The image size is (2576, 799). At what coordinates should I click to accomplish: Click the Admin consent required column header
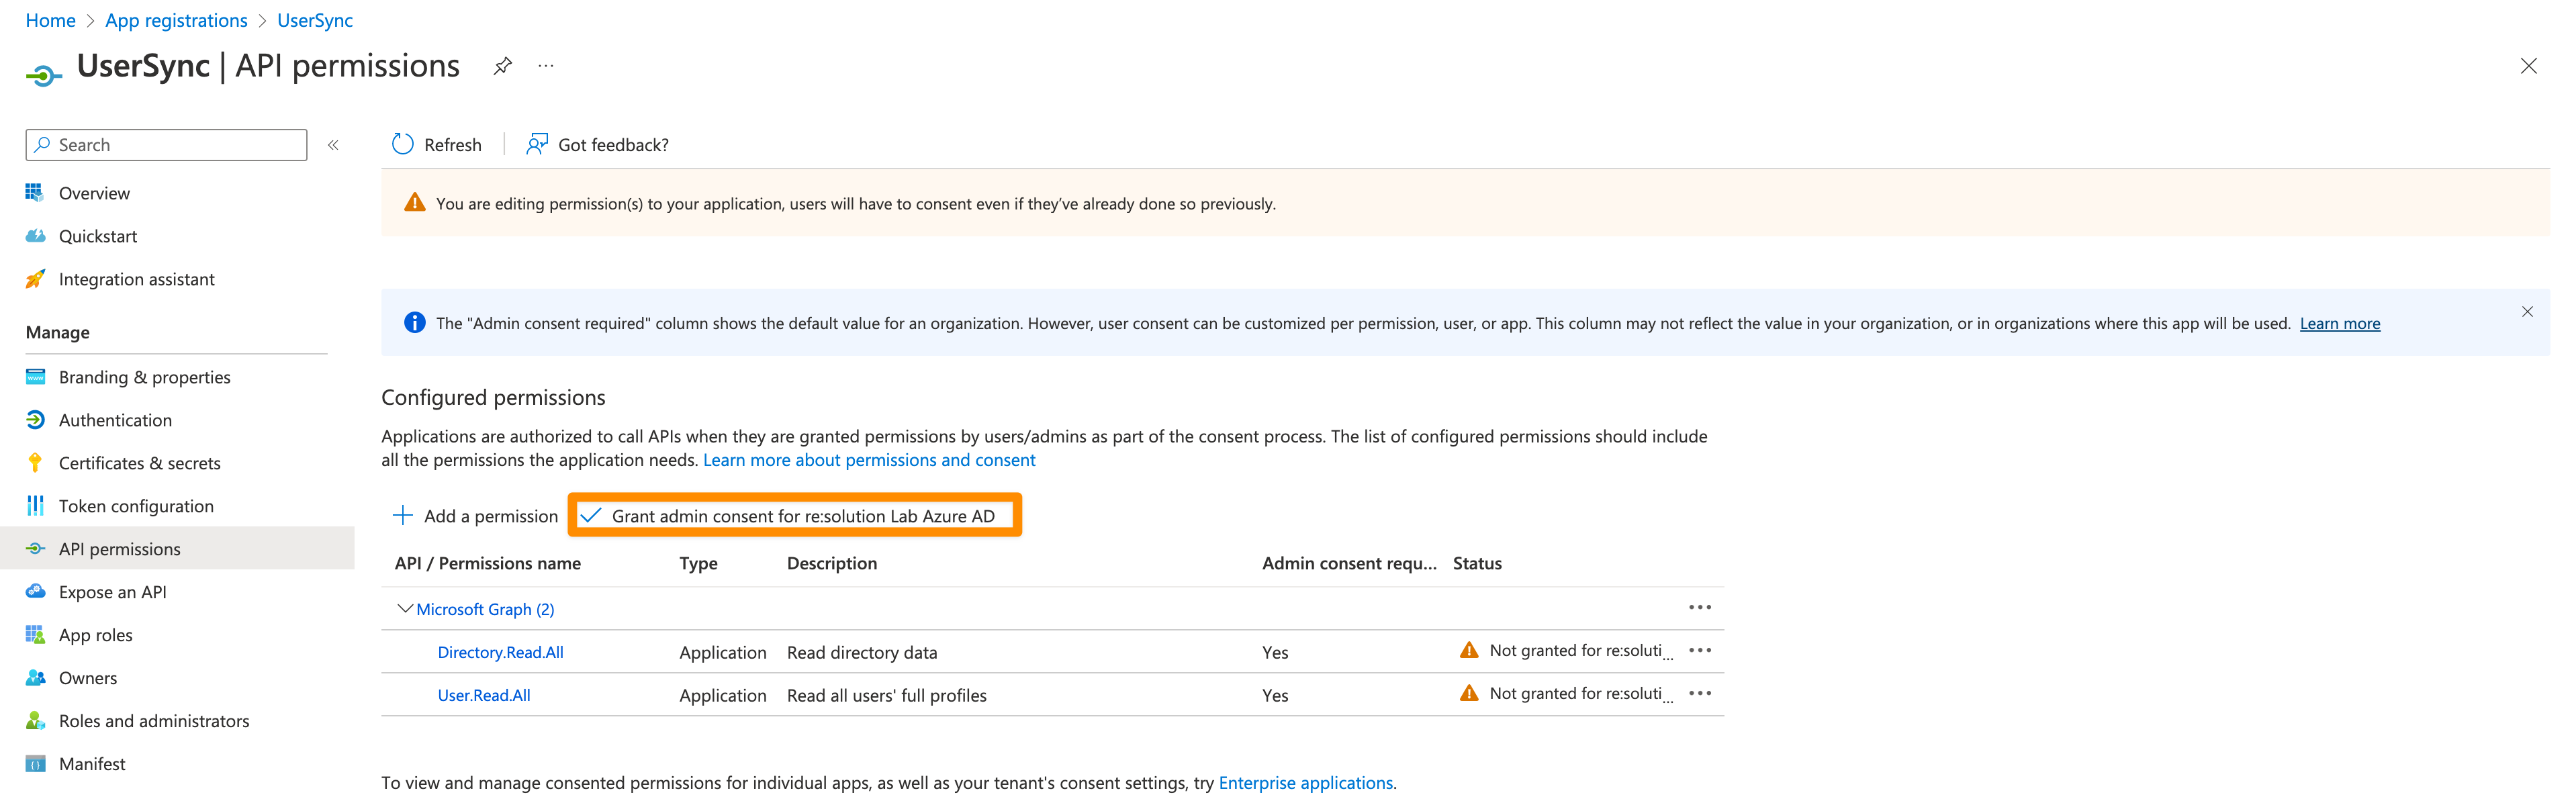(1349, 563)
